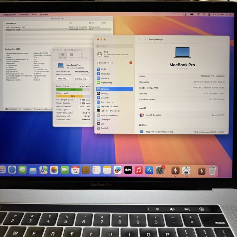Select Wi-Fi in Settings sidebar
This screenshot has height=237, width=237.
click(x=114, y=69)
